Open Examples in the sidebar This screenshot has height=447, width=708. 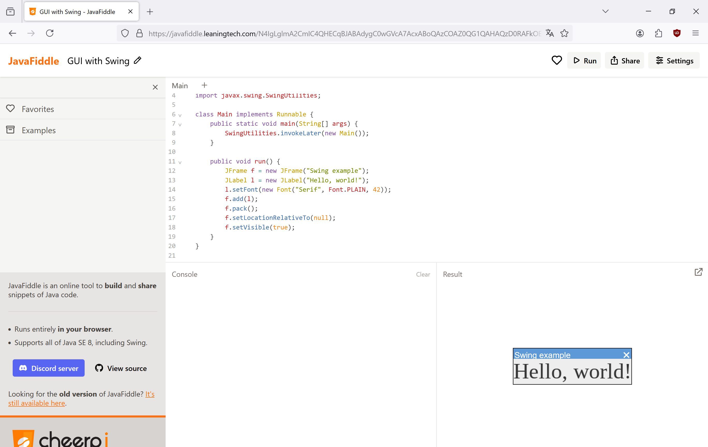[83, 130]
